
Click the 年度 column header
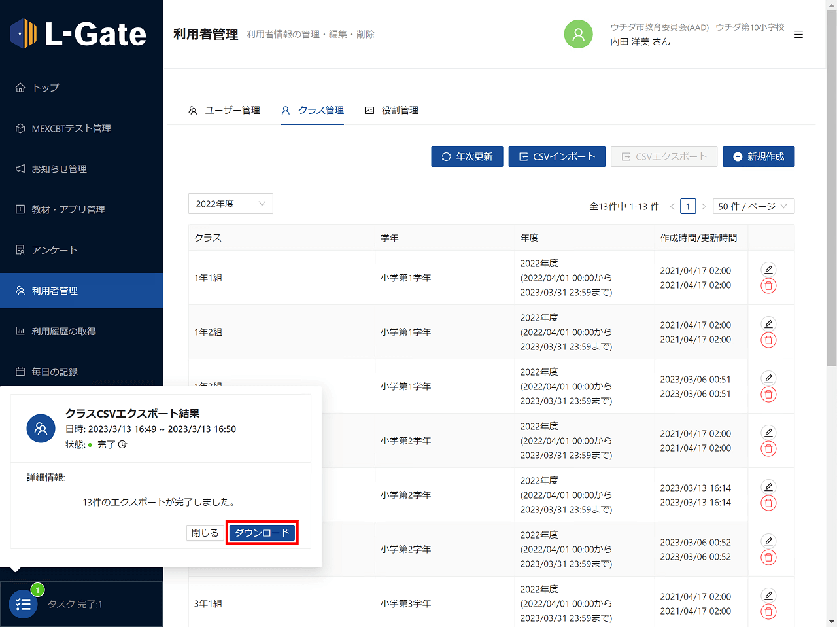(x=585, y=238)
